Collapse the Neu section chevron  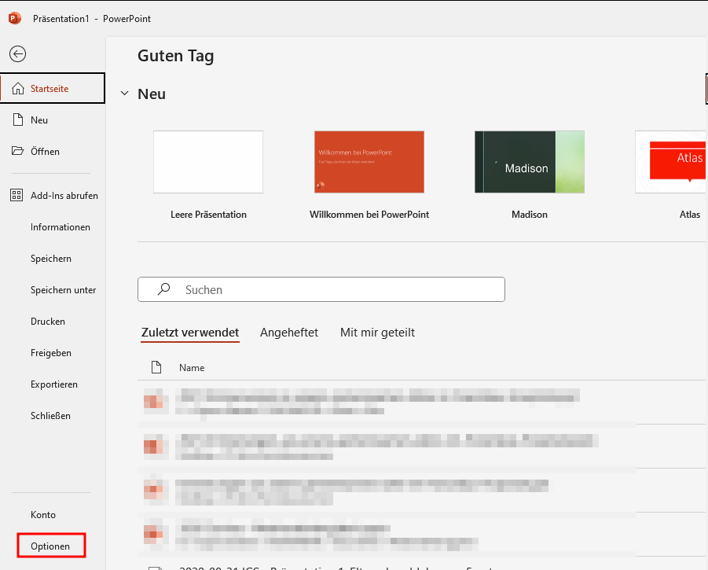pyautogui.click(x=124, y=94)
